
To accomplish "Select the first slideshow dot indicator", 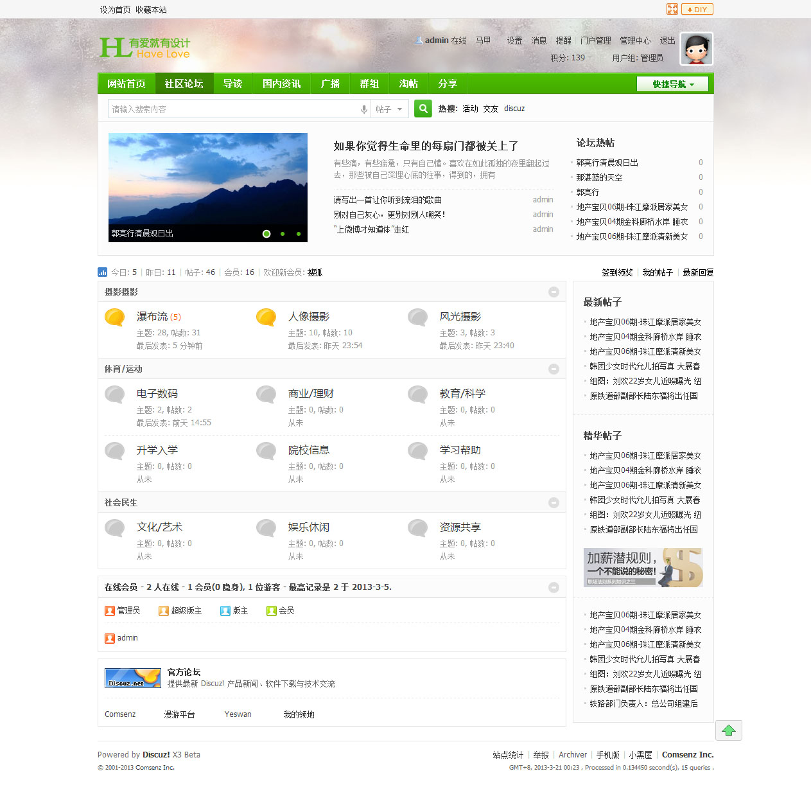I will click(266, 234).
